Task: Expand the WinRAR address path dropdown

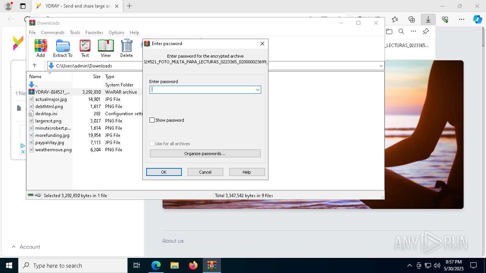Action: point(381,66)
